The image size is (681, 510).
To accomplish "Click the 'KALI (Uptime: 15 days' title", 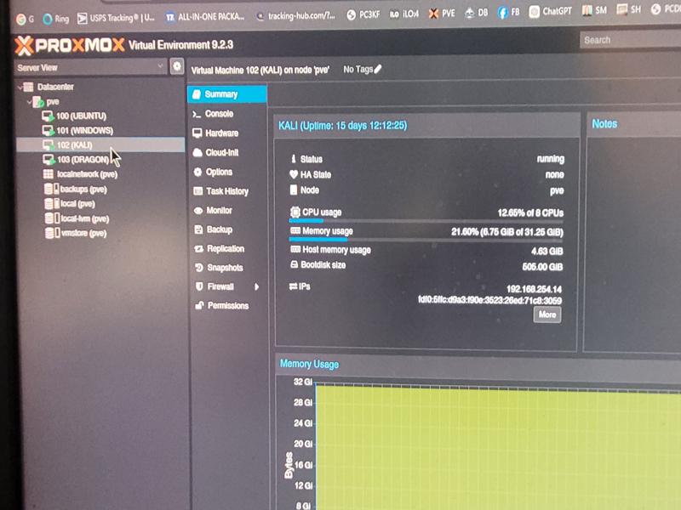I will [343, 126].
